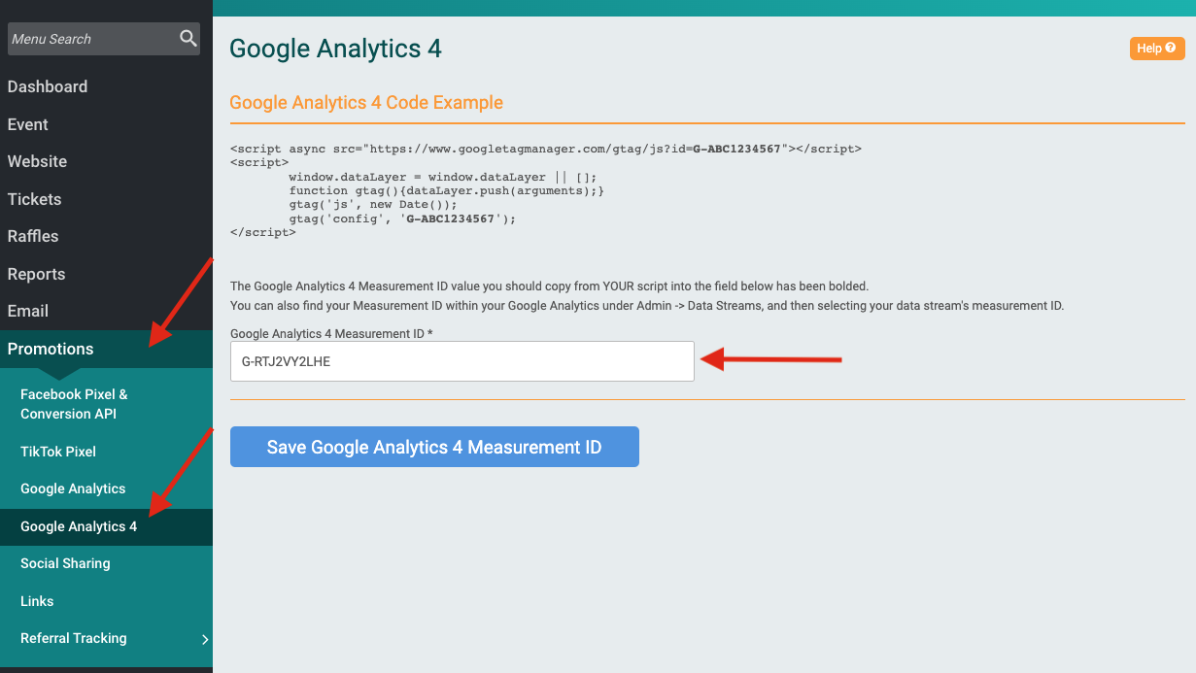Click the Google Analytics 4 Code Example heading
Screen dimensions: 1196x673
366,102
